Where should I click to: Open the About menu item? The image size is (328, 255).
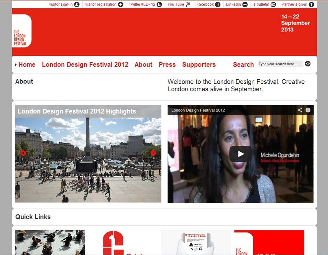pos(144,64)
